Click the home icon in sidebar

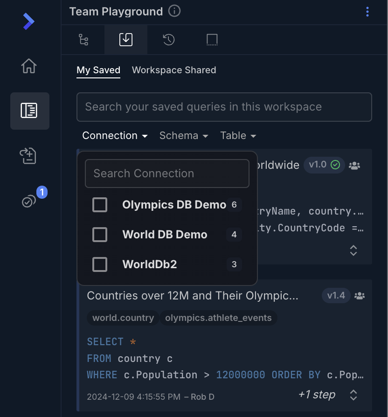pyautogui.click(x=29, y=66)
